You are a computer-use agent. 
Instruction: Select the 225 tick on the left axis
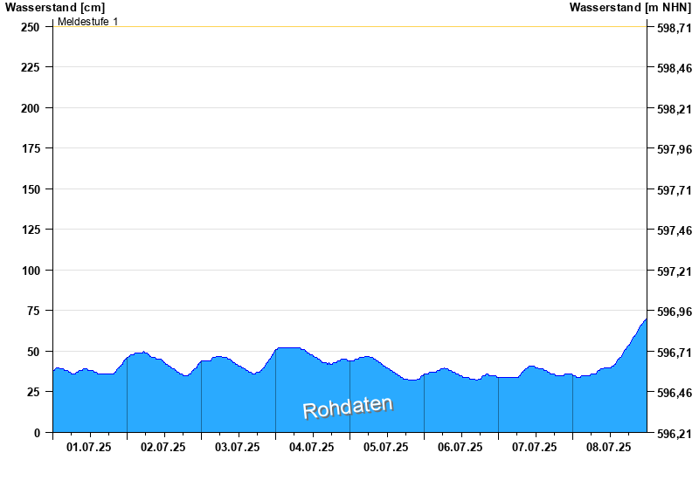[31, 67]
